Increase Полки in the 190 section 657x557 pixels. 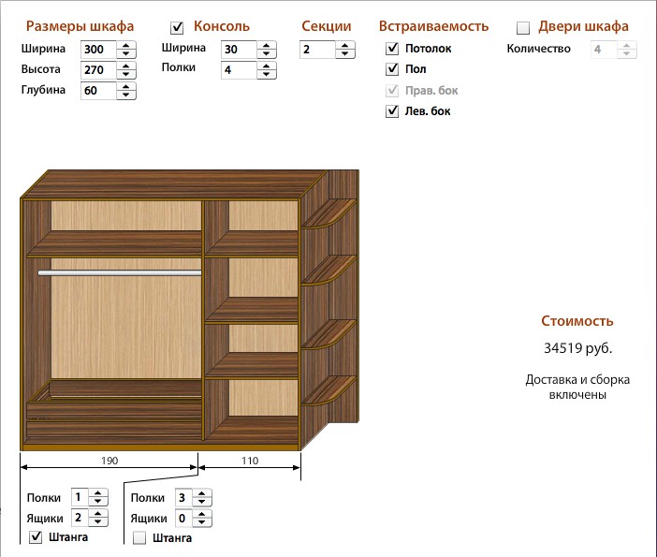point(98,493)
